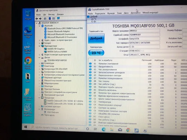
Task: Collapse the Диски category
Action: 39,57
